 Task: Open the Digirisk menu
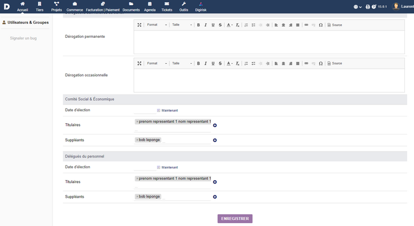pyautogui.click(x=201, y=7)
